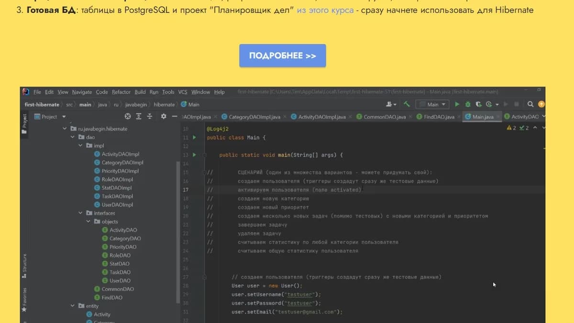Screen dimensions: 574x323
Task: Collapse the dao folder
Action: [73, 137]
